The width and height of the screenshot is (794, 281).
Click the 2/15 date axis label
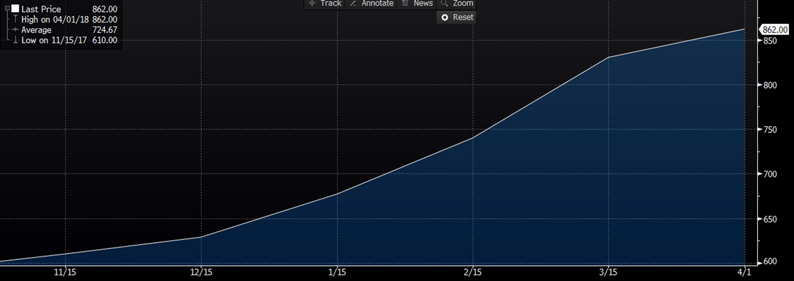click(473, 272)
